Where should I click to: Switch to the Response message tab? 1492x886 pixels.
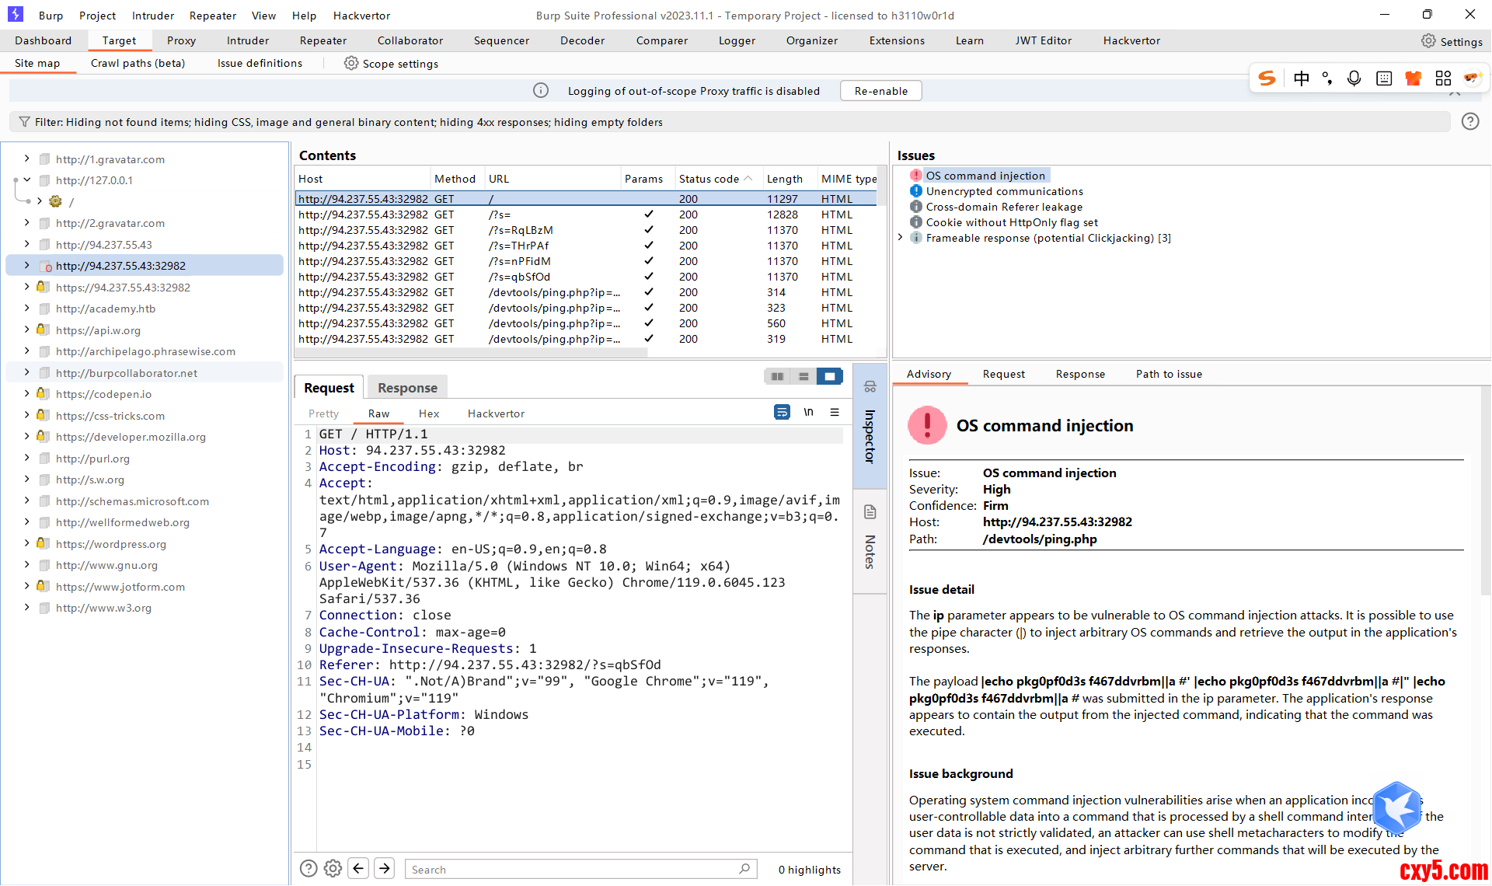pyautogui.click(x=407, y=388)
